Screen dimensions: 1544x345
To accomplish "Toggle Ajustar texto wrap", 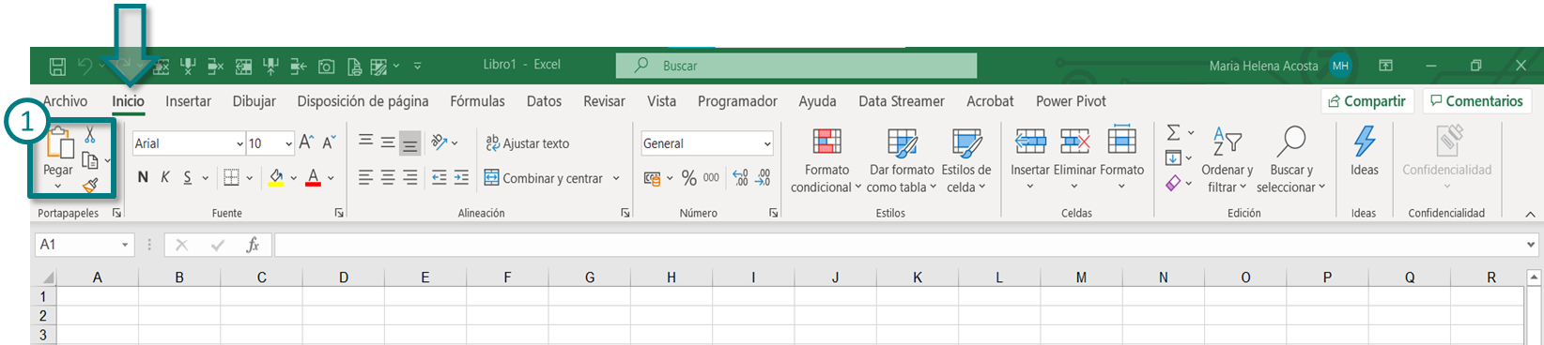I will [527, 143].
